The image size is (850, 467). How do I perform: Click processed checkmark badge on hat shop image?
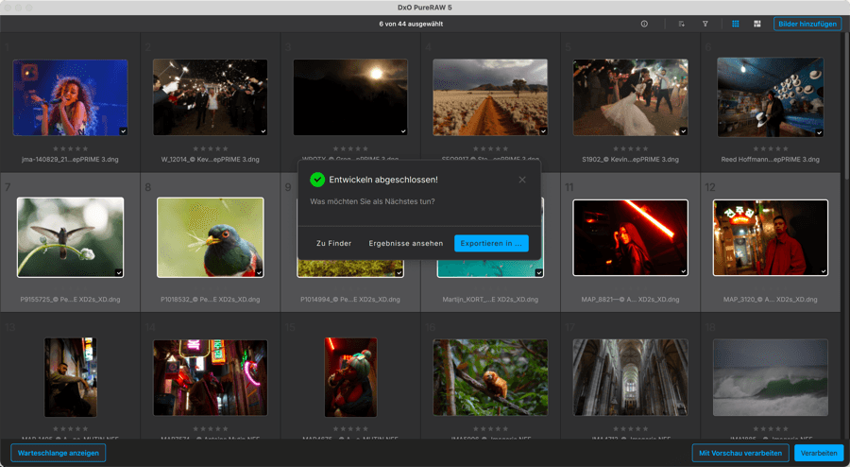pyautogui.click(x=819, y=133)
